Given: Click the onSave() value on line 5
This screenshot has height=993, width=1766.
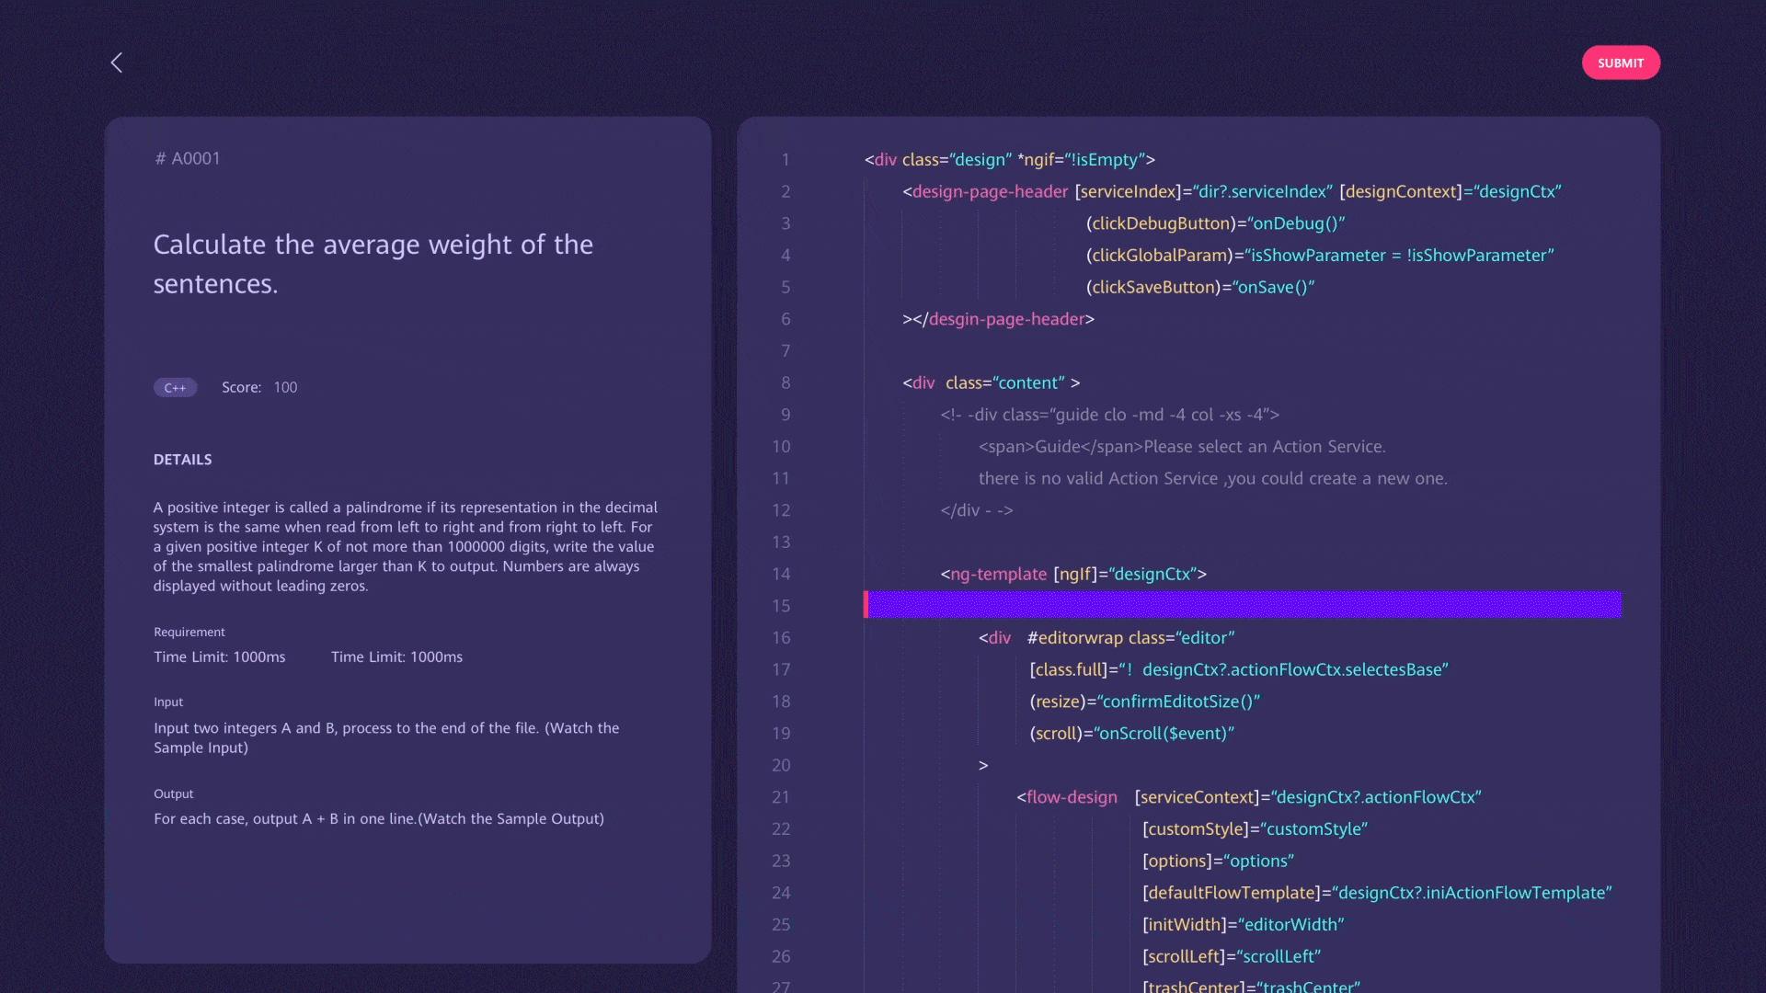Looking at the screenshot, I should tap(1273, 287).
